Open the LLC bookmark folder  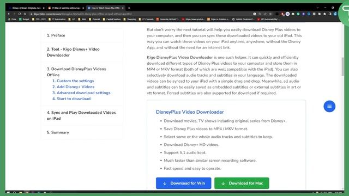coord(71,20)
